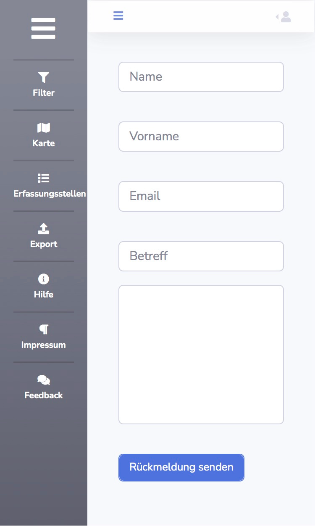The width and height of the screenshot is (315, 526).
Task: Click the Name input field
Action: 201,77
